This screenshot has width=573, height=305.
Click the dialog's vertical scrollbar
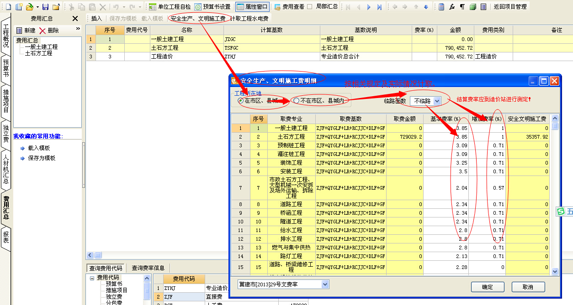coord(555,195)
